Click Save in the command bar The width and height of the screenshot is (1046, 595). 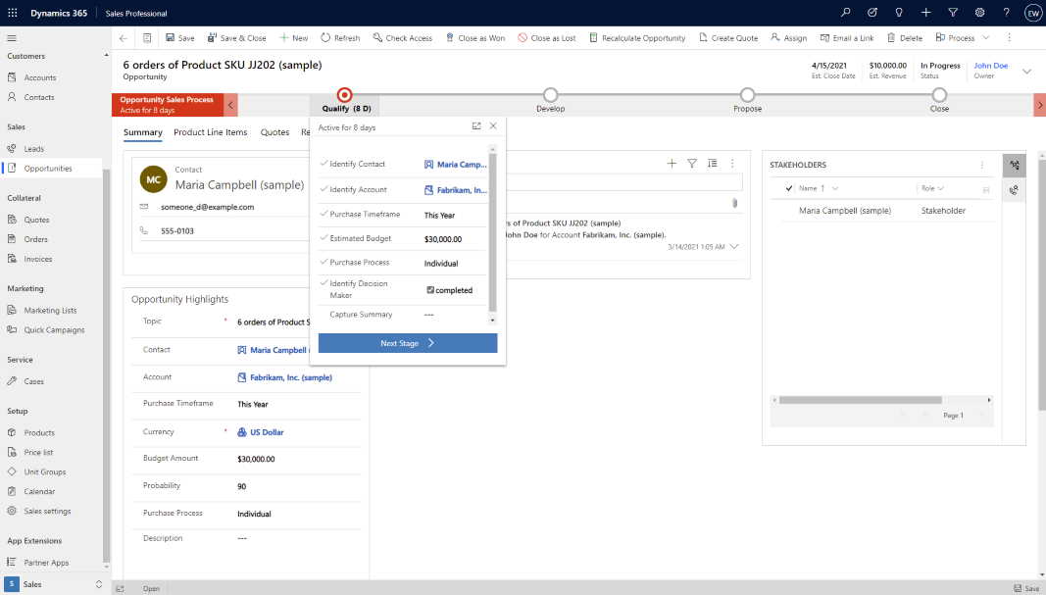[180, 38]
